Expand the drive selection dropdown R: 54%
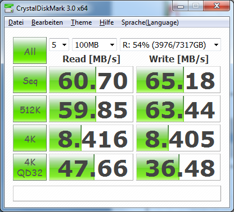This screenshot has height=212, width=234. (x=170, y=45)
